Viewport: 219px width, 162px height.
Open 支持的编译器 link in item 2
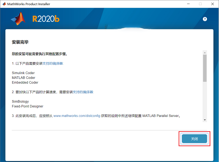83,92
